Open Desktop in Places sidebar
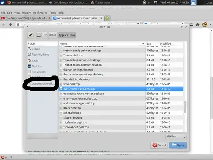 42,66
